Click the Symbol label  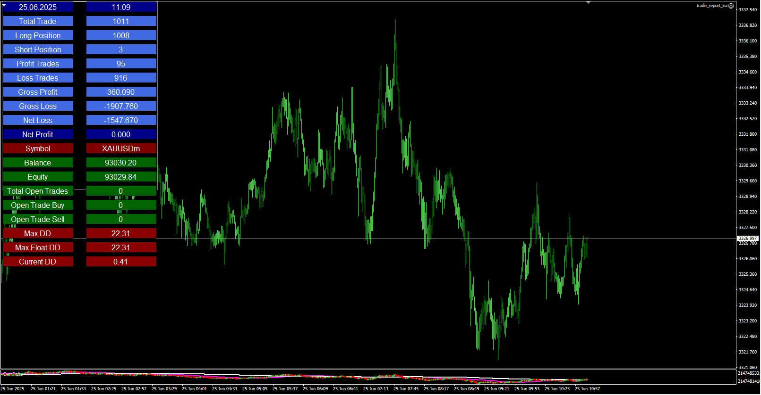click(38, 148)
